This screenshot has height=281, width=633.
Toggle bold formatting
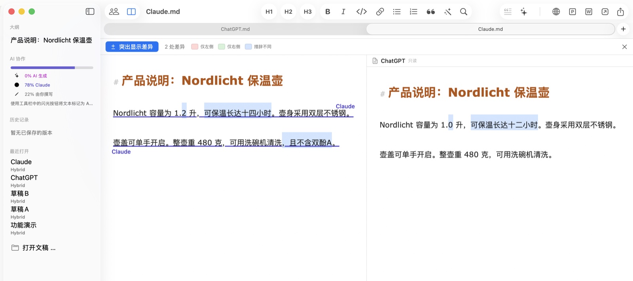[328, 11]
